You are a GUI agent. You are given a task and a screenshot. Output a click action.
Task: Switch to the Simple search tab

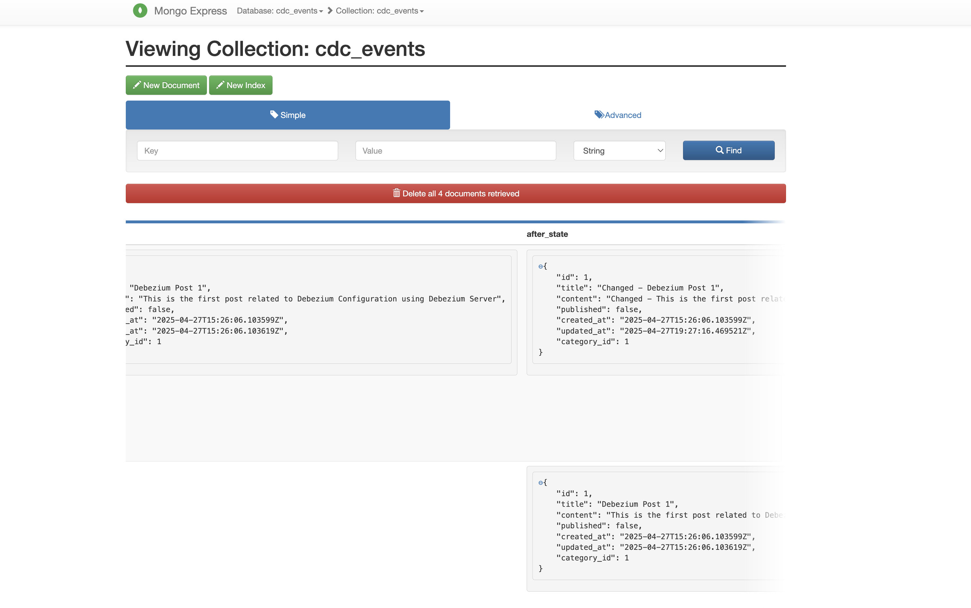pos(288,115)
